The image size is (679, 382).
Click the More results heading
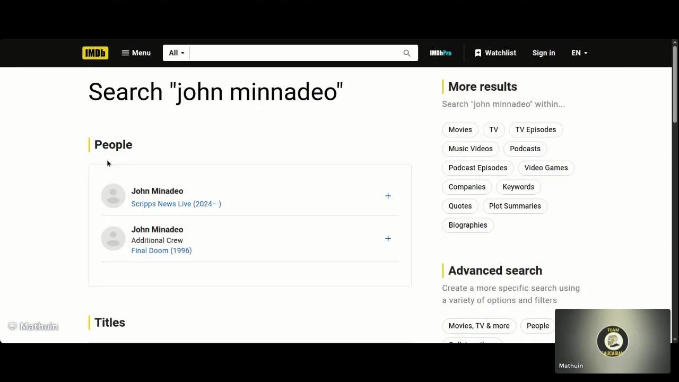coord(483,86)
